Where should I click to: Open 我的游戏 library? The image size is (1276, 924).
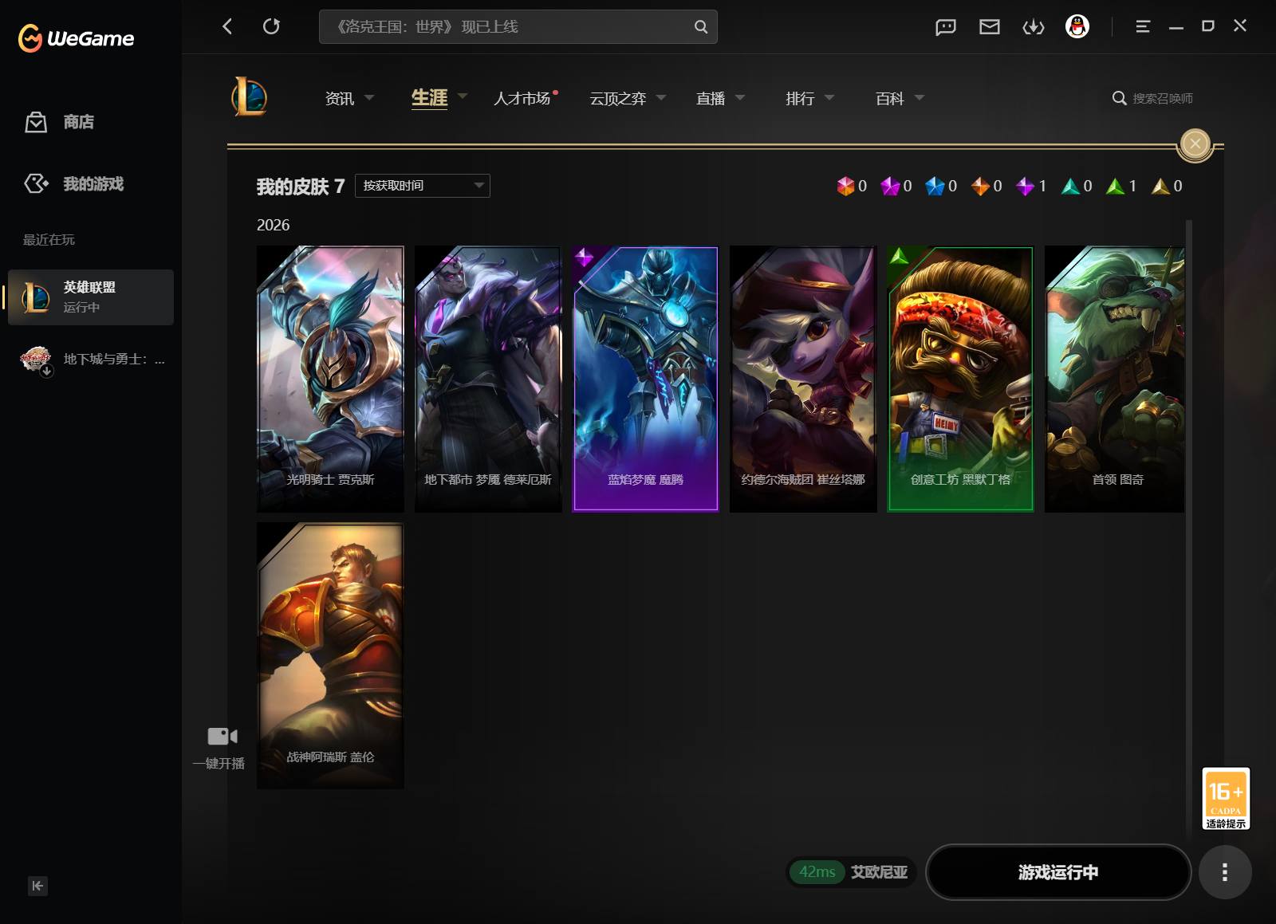click(x=74, y=184)
